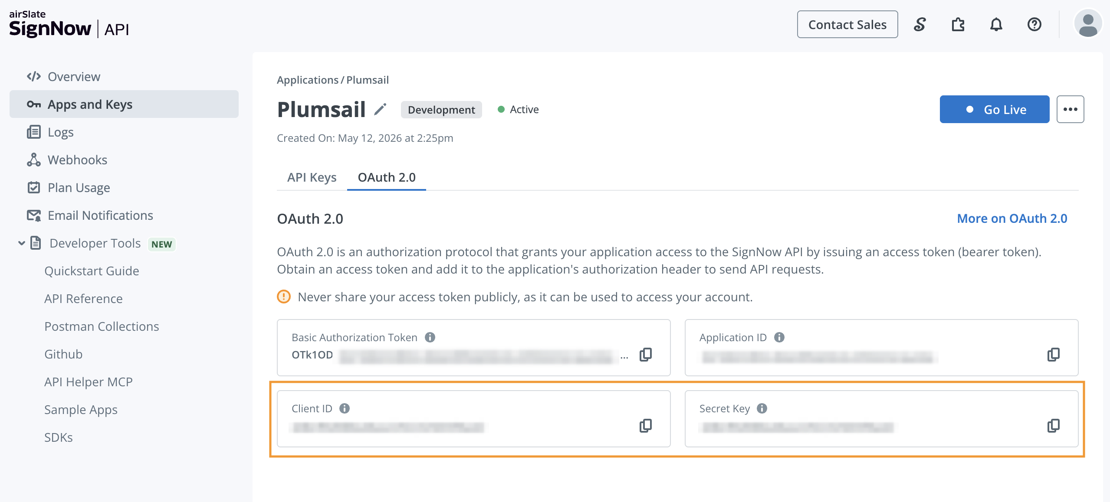Viewport: 1110px width, 502px height.
Task: Click the SignNow S icon in header
Action: point(920,24)
